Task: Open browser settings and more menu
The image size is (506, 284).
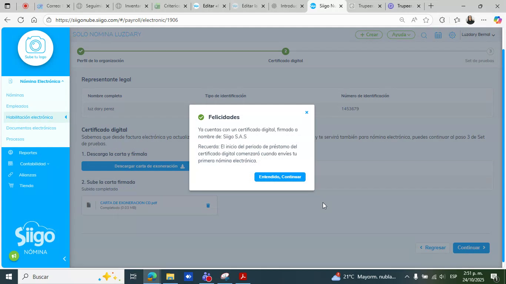Action: (484, 20)
